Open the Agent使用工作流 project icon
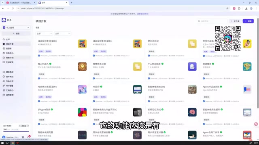 [x=247, y=135]
